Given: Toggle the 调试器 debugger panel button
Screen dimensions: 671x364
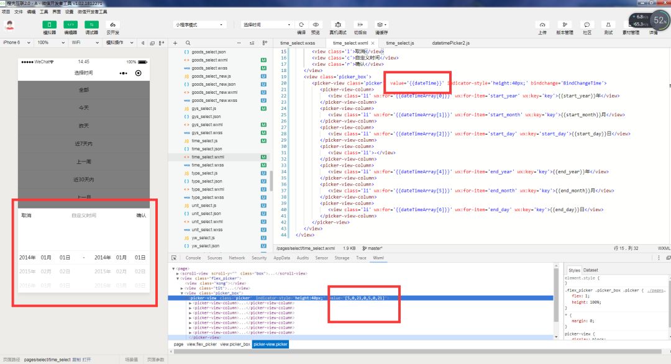Looking at the screenshot, I should (x=91, y=25).
